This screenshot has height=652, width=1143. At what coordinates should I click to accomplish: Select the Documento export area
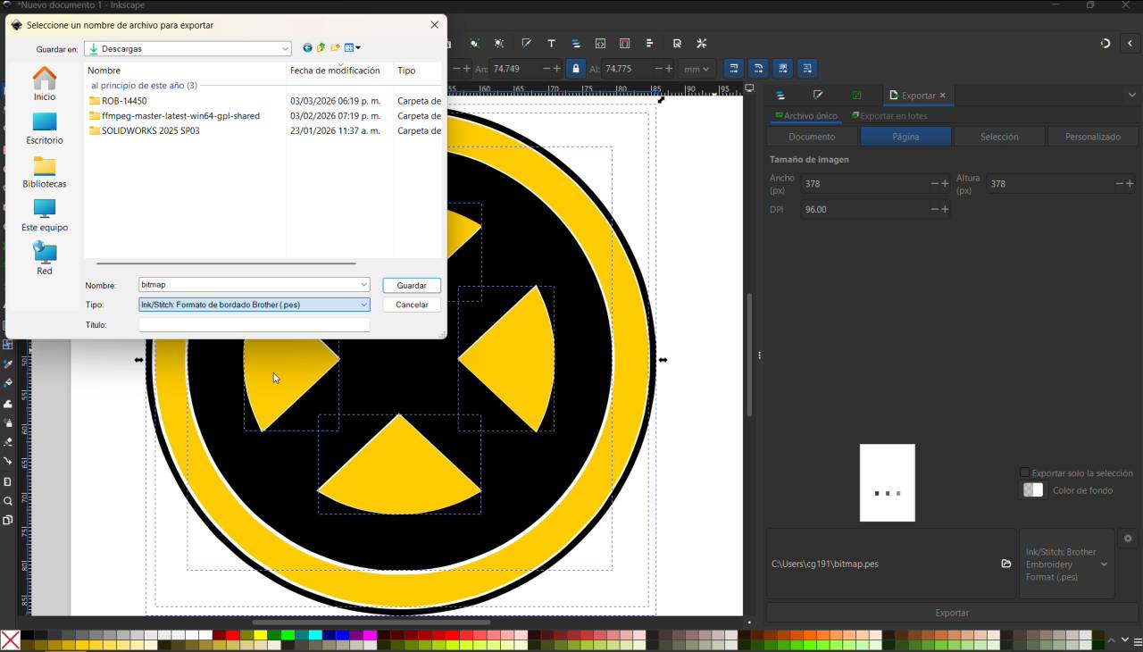pos(812,137)
